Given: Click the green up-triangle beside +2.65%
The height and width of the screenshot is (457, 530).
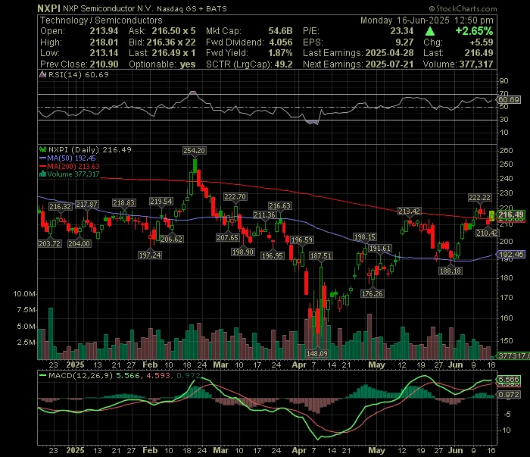Looking at the screenshot, I should click(430, 32).
